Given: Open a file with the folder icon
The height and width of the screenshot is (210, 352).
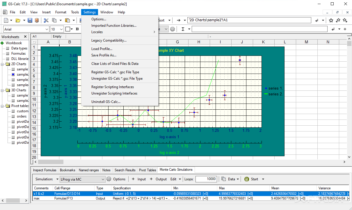Looking at the screenshot, I should 18,20.
